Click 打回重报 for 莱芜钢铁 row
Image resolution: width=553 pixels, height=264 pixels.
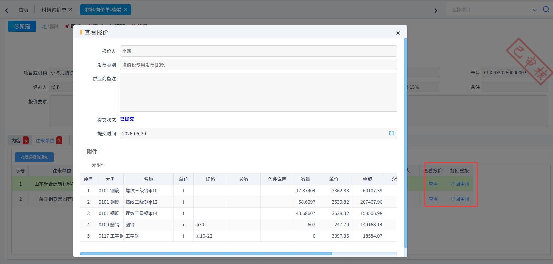[x=460, y=199]
